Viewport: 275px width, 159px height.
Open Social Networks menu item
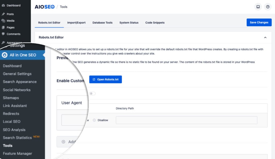click(17, 90)
